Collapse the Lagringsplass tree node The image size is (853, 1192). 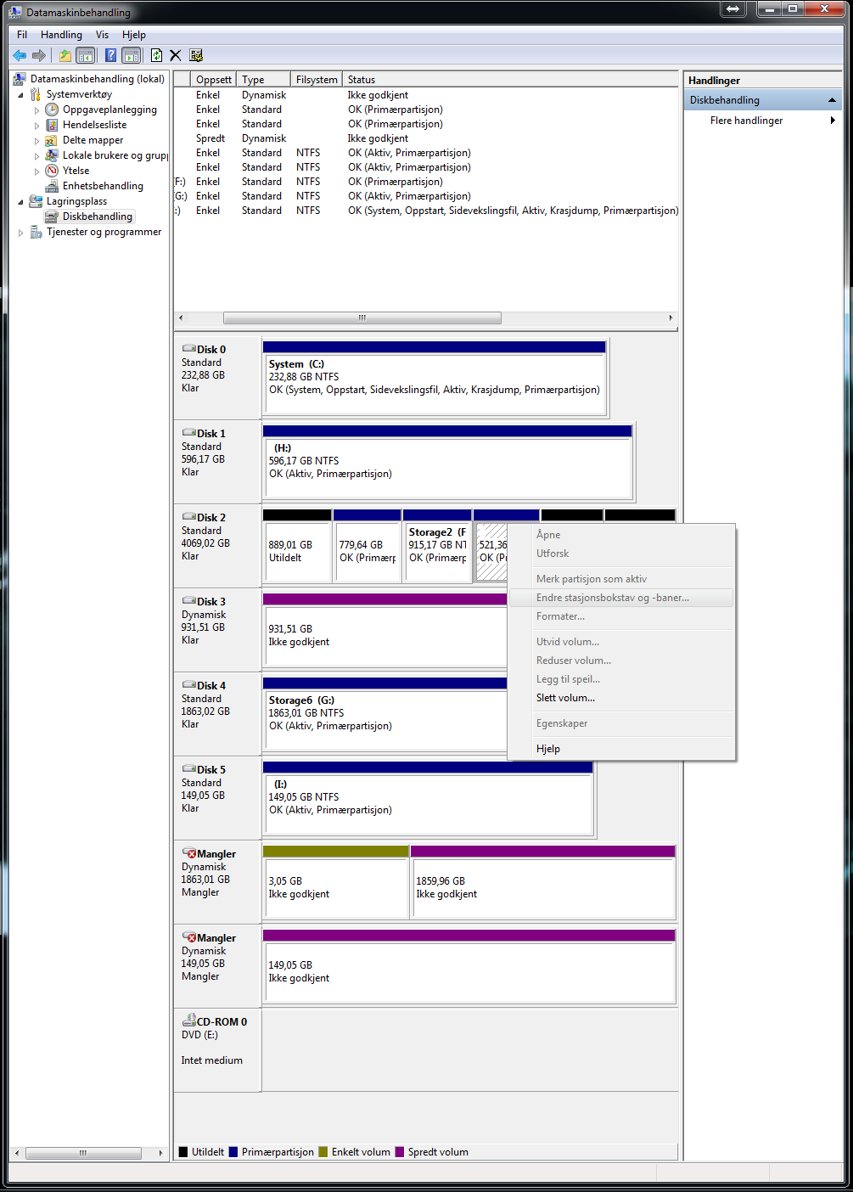pos(21,202)
